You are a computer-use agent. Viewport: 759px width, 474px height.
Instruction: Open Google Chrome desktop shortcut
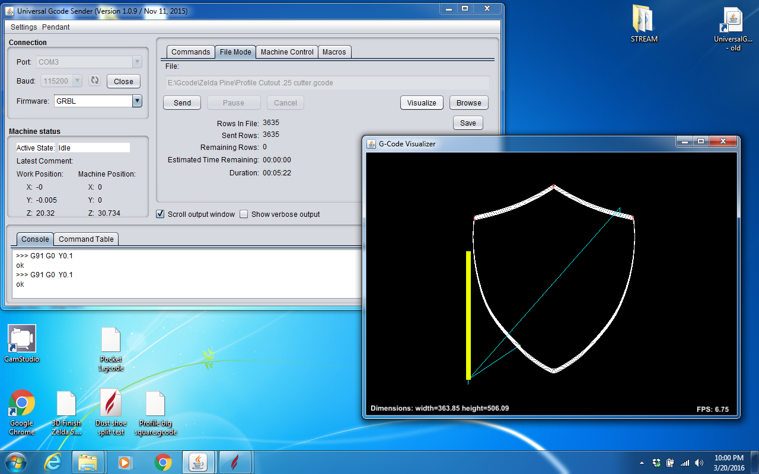point(22,413)
